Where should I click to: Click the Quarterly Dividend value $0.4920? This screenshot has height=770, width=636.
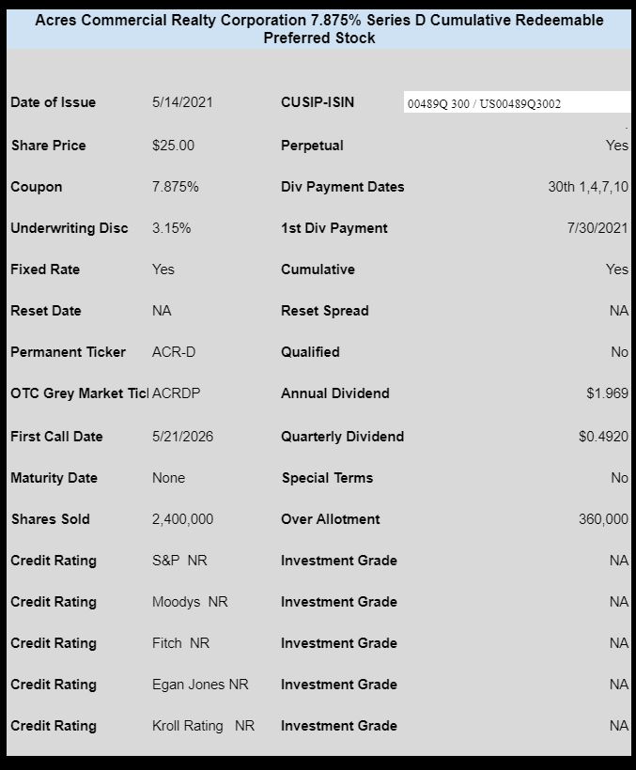coord(603,437)
